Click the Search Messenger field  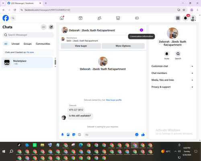[28, 35]
